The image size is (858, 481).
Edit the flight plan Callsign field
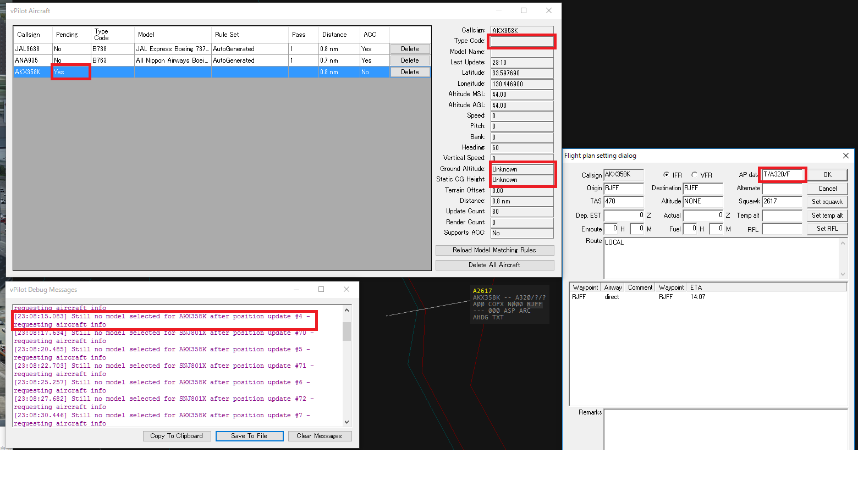(x=623, y=175)
